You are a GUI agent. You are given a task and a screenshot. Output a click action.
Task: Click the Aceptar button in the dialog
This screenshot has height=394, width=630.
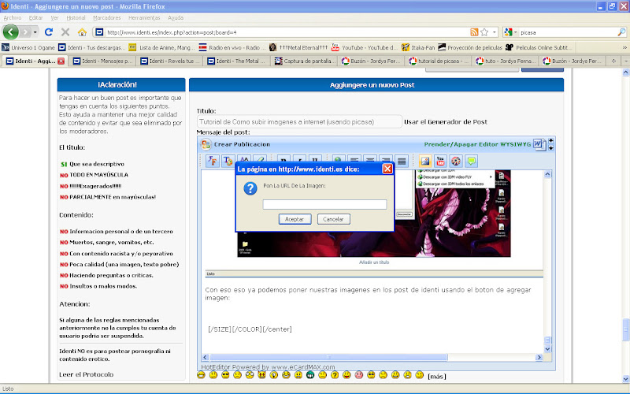coord(295,219)
